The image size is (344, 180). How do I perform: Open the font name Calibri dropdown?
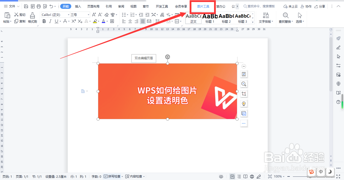click(x=68, y=15)
